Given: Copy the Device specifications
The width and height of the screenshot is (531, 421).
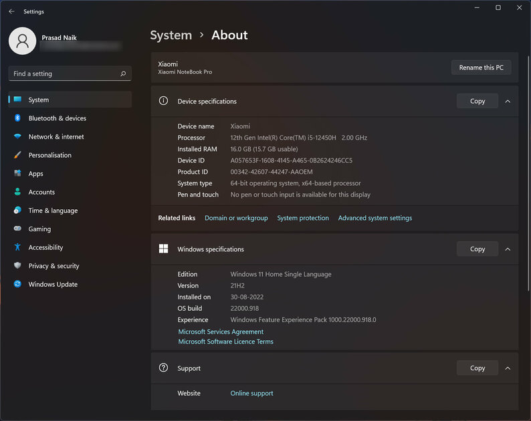Looking at the screenshot, I should [477, 101].
